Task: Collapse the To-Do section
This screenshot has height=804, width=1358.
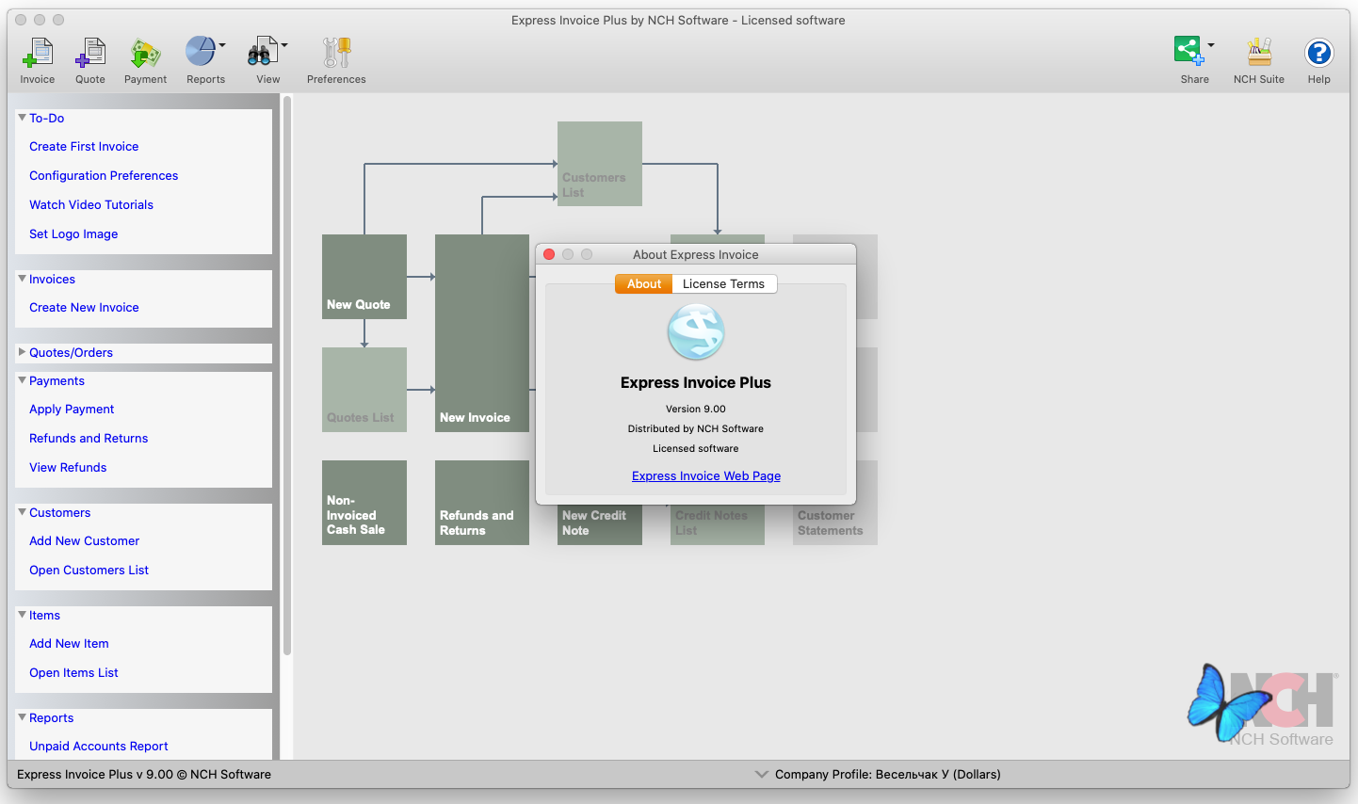Action: pyautogui.click(x=22, y=118)
